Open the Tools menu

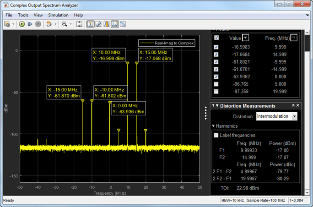point(23,15)
